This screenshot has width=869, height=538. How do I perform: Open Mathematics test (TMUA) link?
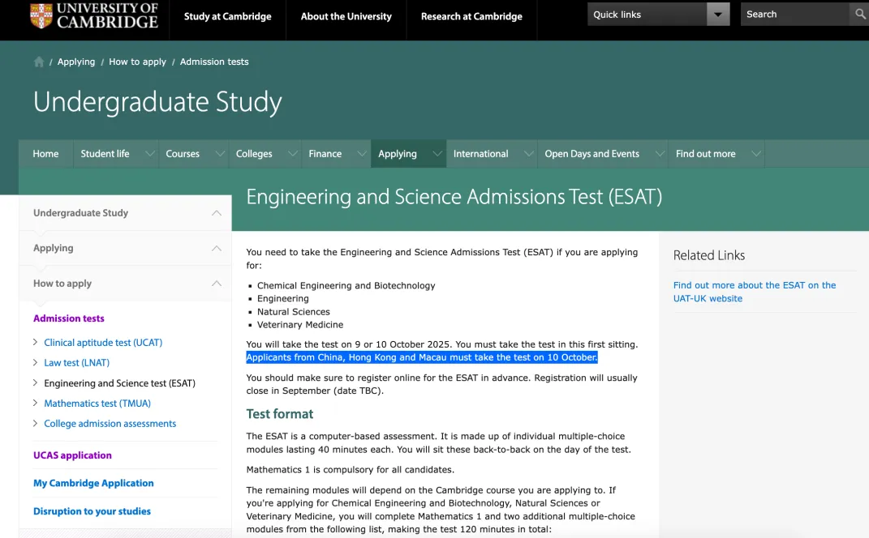click(97, 403)
